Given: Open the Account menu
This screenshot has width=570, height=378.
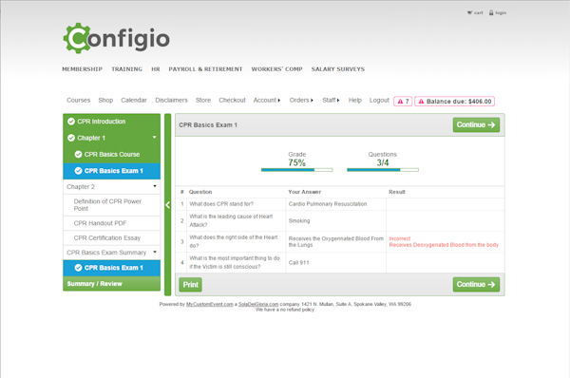Looking at the screenshot, I should tap(266, 100).
